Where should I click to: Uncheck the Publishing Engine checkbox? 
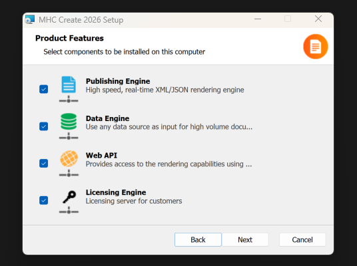(43, 89)
